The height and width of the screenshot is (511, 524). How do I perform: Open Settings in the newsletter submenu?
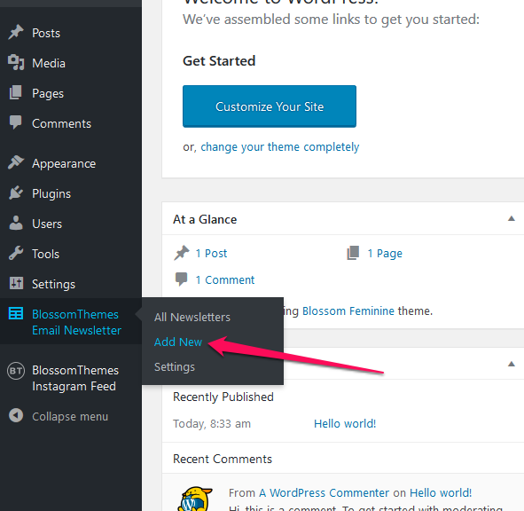(x=175, y=367)
